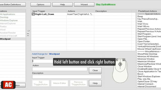Screen dimensions: 161x90
Task: Choose Key Press/Down/Up action
Action: tap(148, 19)
